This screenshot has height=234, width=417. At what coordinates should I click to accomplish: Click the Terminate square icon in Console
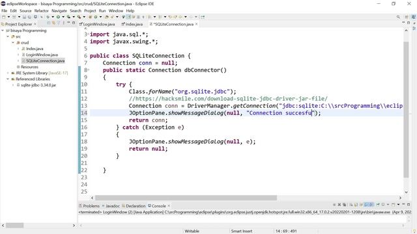334,205
